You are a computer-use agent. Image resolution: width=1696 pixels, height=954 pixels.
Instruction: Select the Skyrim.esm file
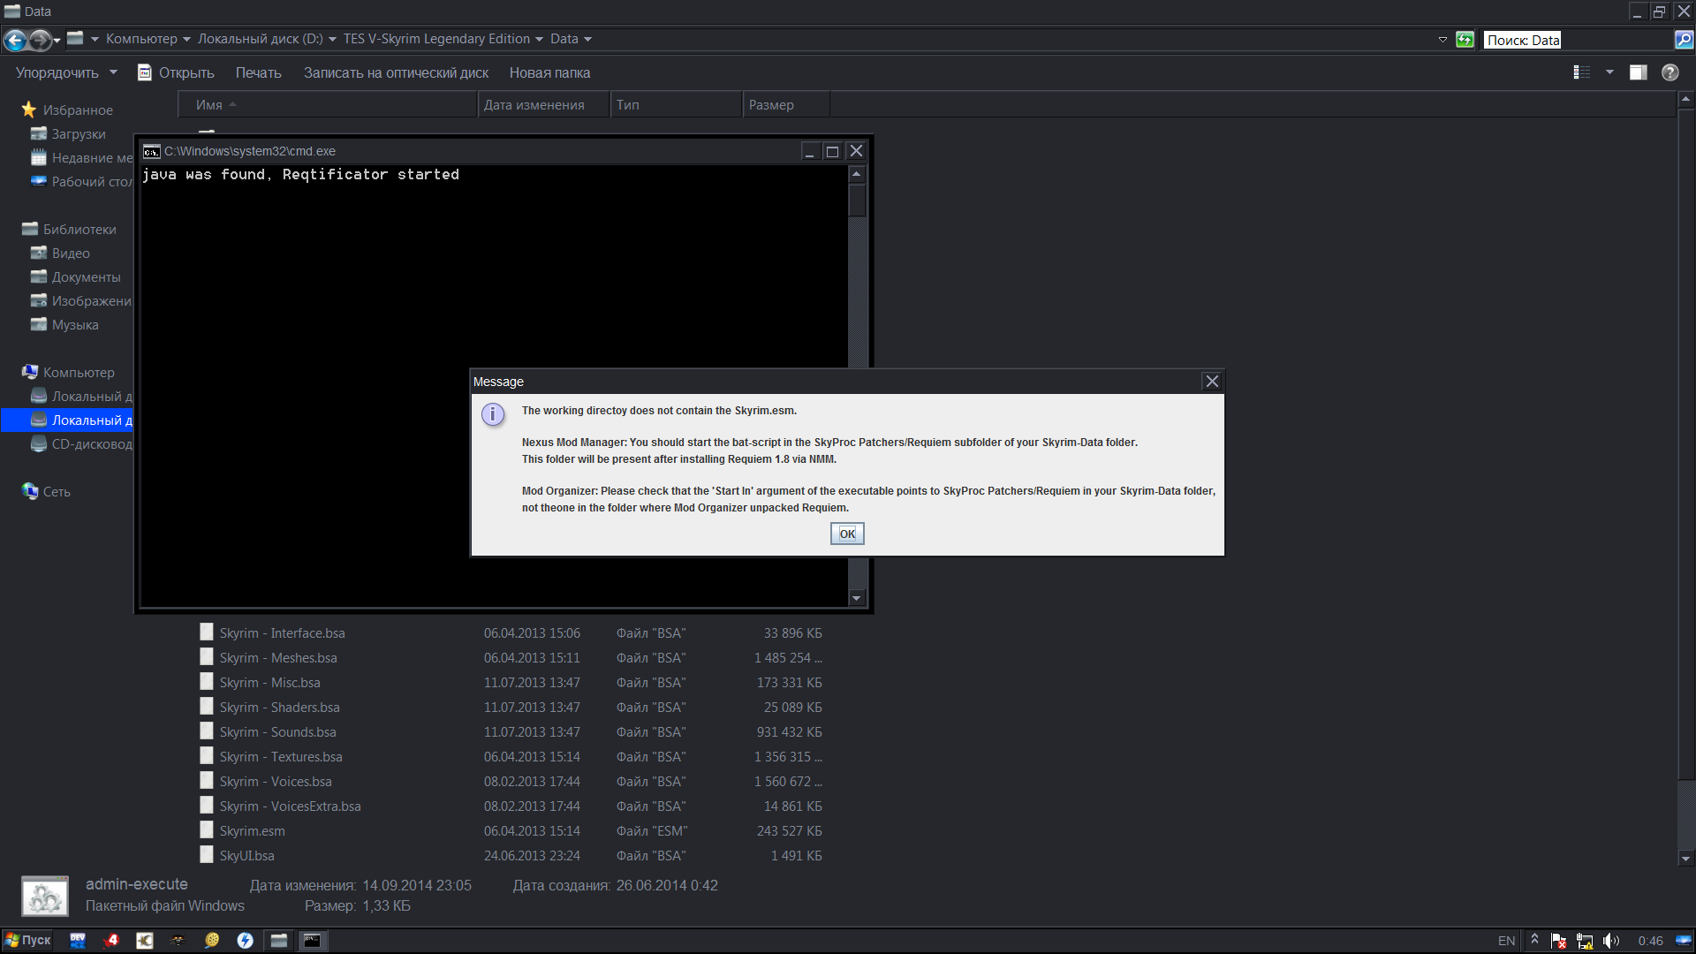pyautogui.click(x=253, y=831)
